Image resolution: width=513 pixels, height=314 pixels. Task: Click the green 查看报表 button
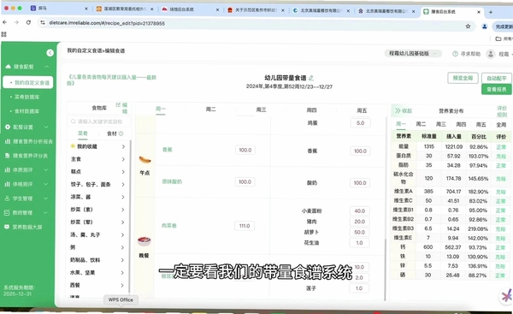click(x=496, y=89)
